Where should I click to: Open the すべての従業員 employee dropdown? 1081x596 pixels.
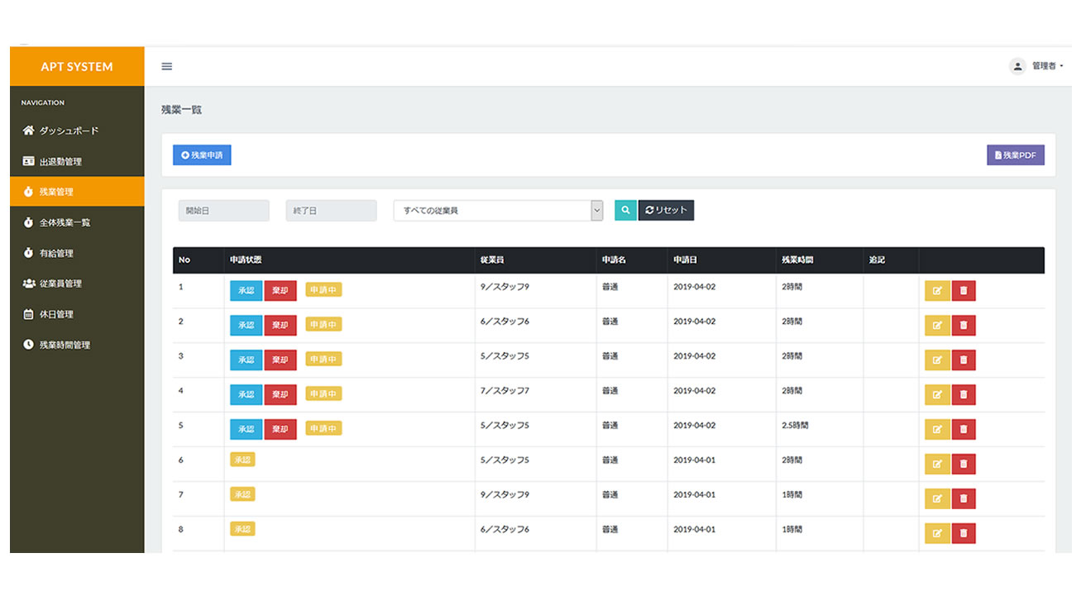[498, 211]
